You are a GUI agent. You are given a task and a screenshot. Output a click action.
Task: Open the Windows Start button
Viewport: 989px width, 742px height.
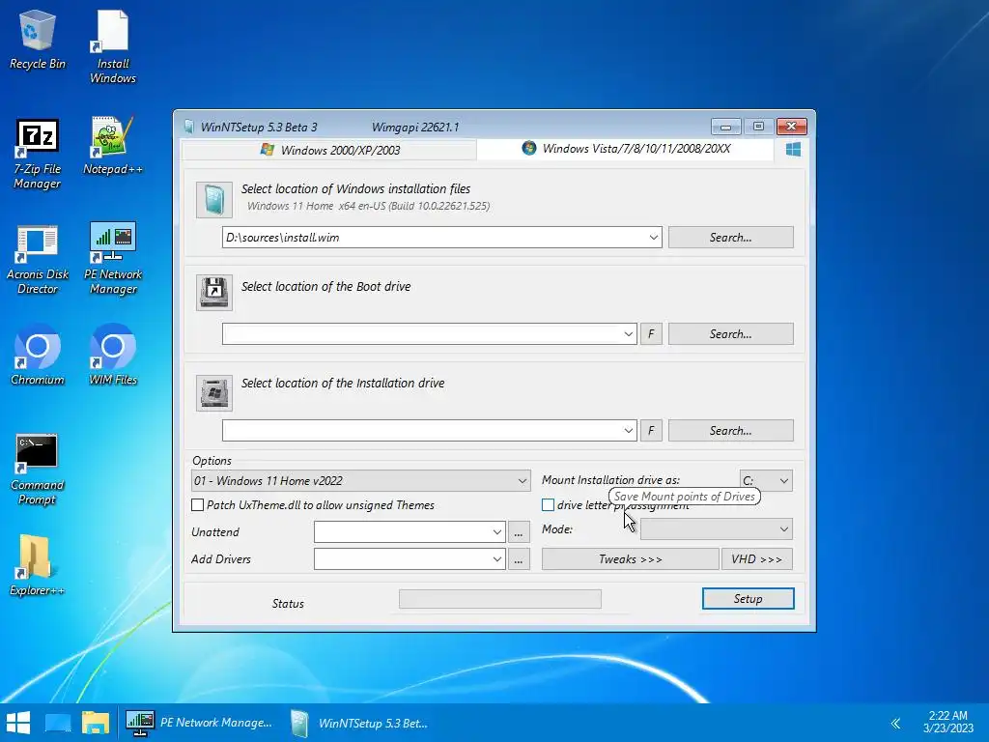[18, 723]
